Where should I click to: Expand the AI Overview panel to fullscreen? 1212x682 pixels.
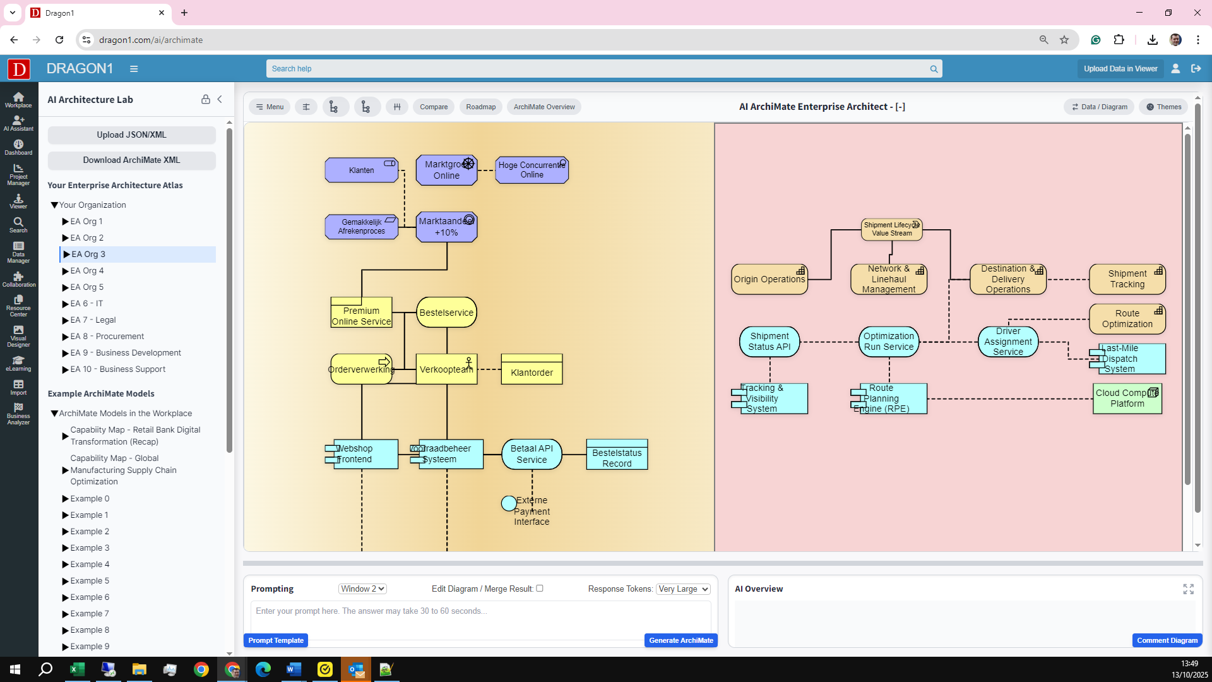pos(1188,589)
